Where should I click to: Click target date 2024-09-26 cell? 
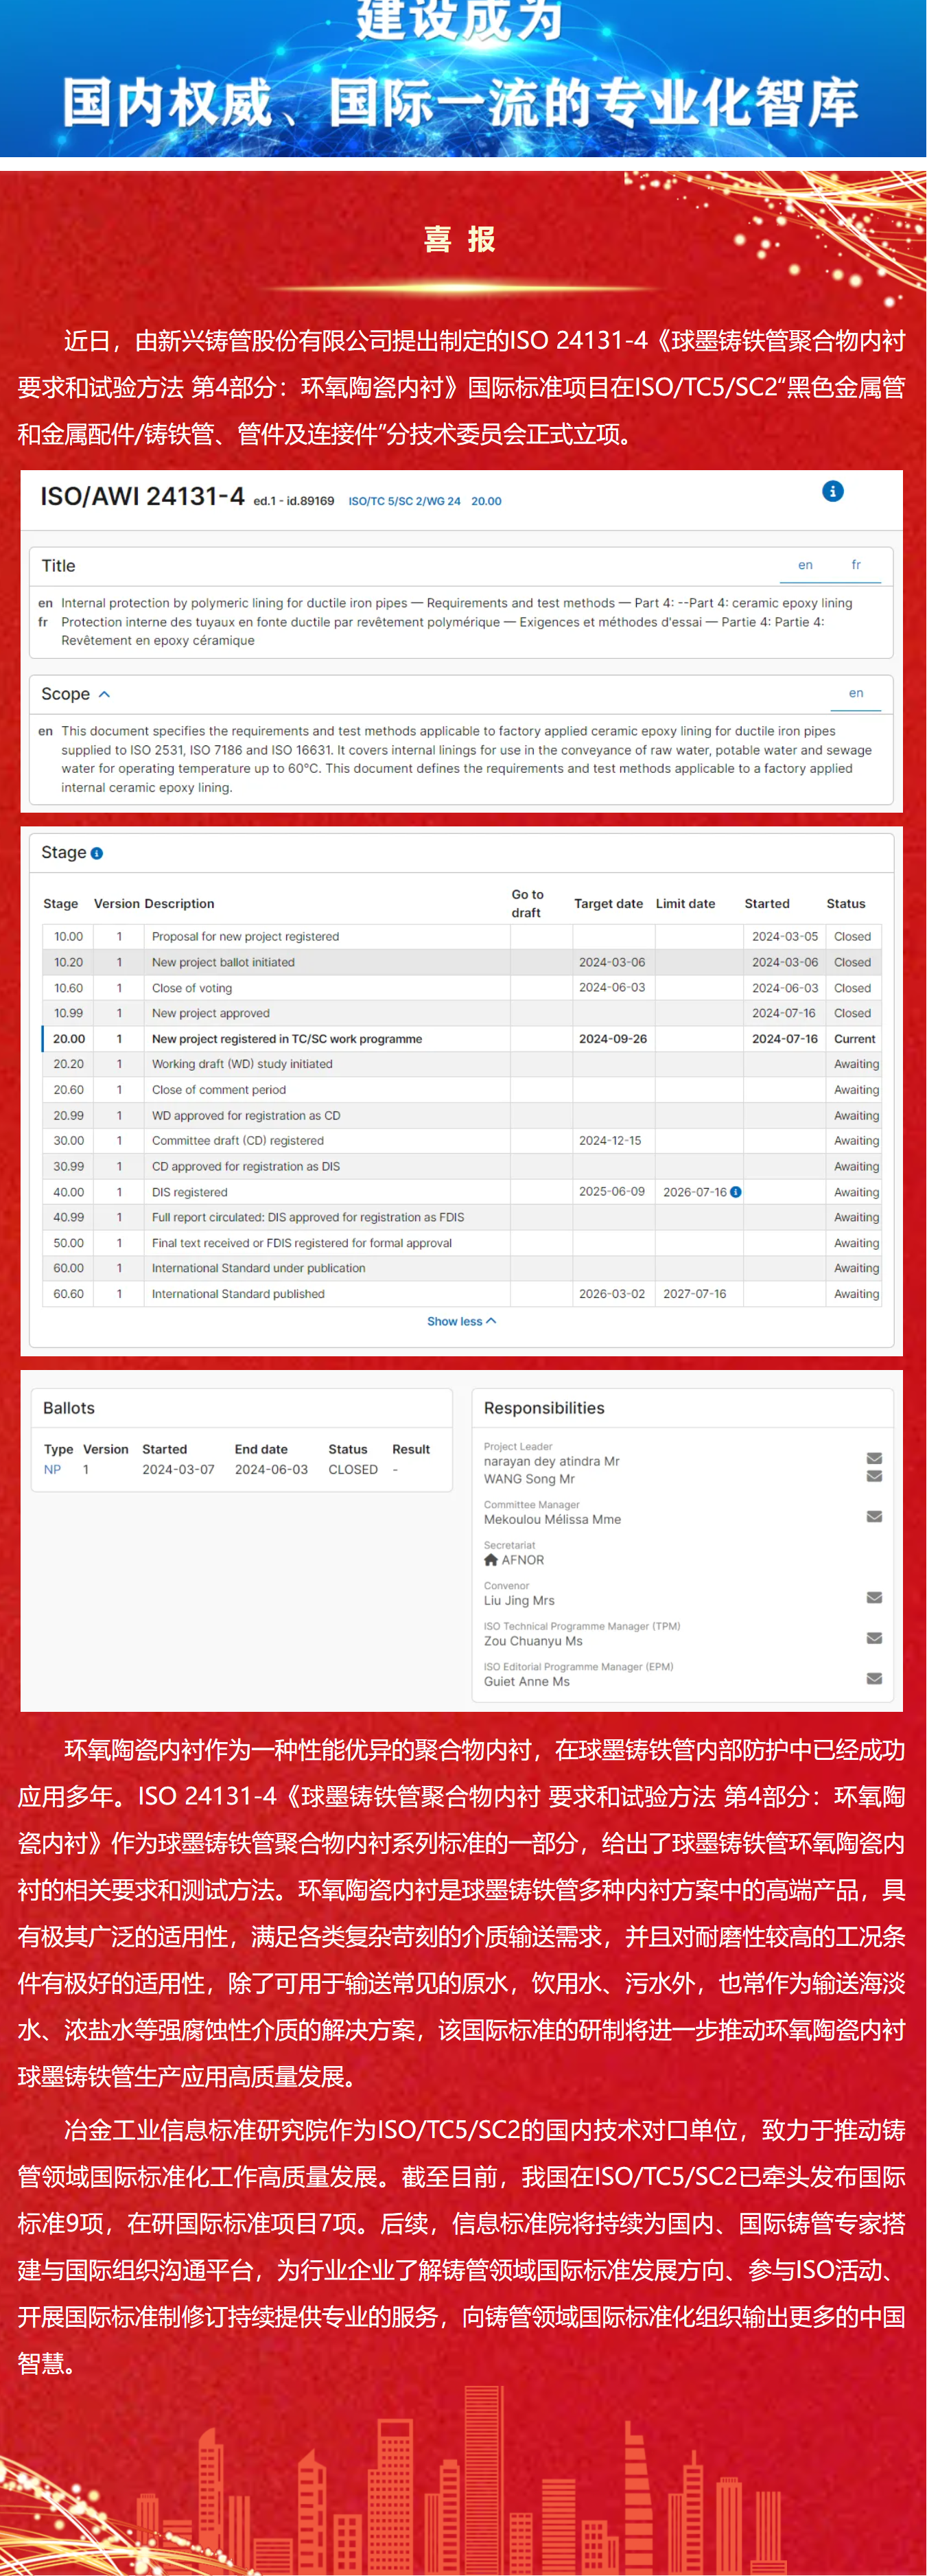(x=613, y=1039)
